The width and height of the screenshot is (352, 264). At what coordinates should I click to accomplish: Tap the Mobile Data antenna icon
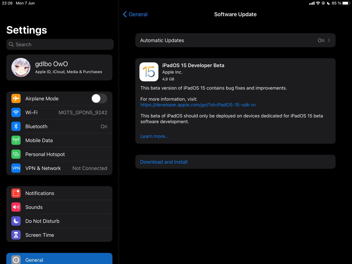pos(16,140)
